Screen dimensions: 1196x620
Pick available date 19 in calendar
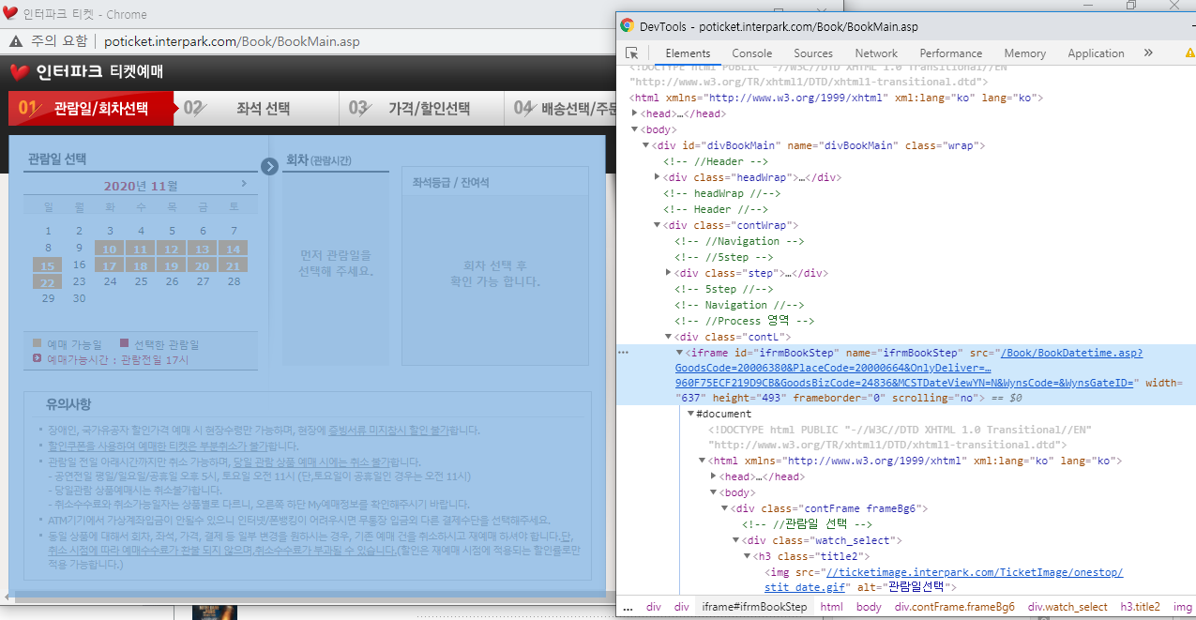coord(172,265)
